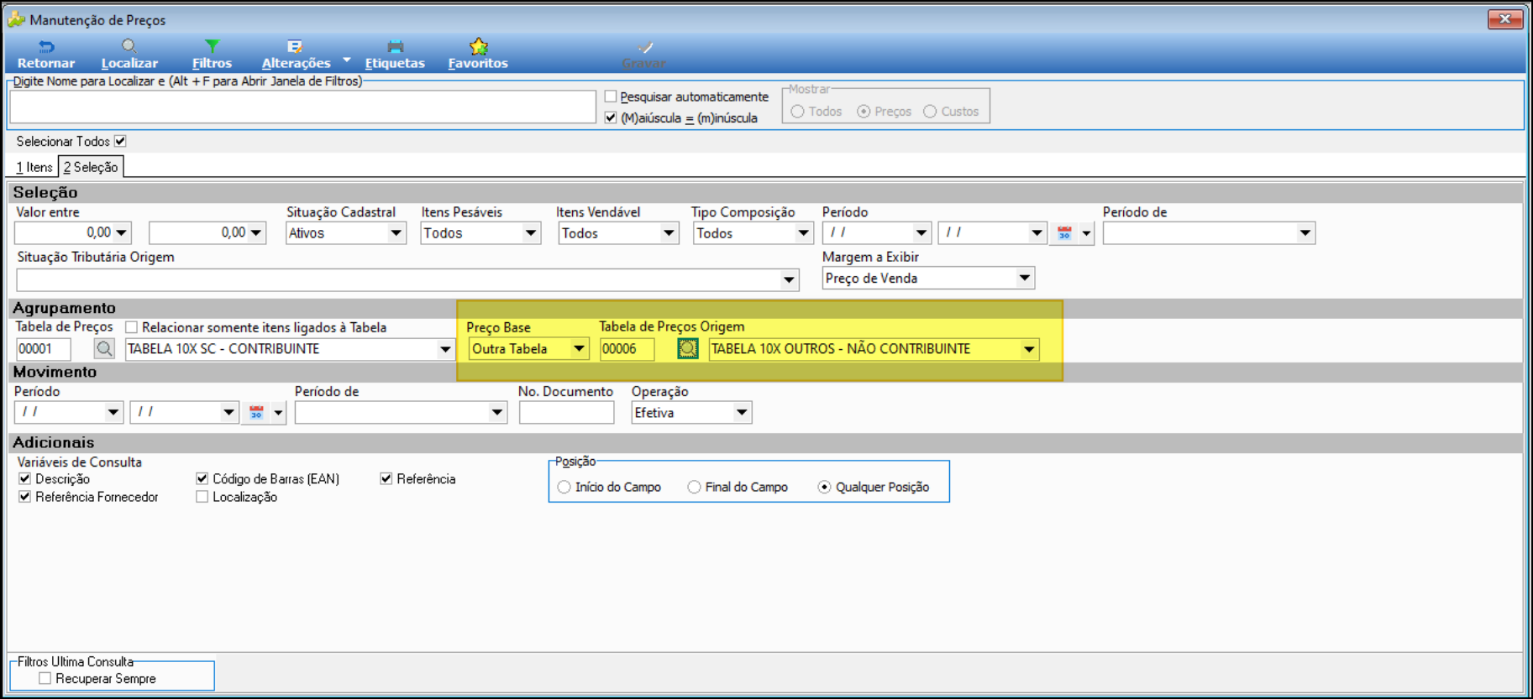Select Qualquer Posição radio button
Image resolution: width=1533 pixels, height=699 pixels.
pyautogui.click(x=824, y=487)
